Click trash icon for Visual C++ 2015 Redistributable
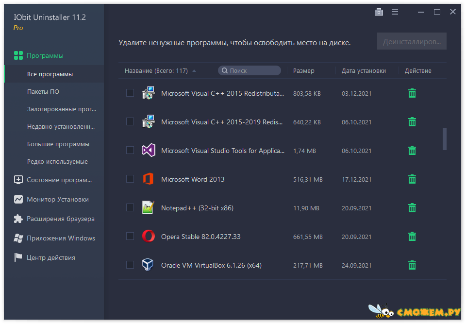This screenshot has width=466, height=324. 412,93
